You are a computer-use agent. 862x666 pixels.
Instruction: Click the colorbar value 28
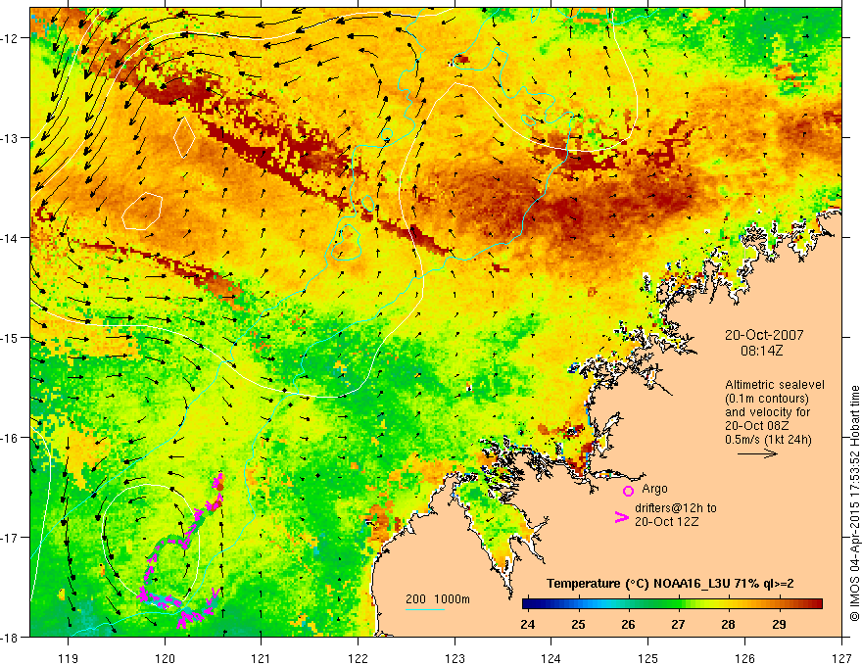(728, 624)
